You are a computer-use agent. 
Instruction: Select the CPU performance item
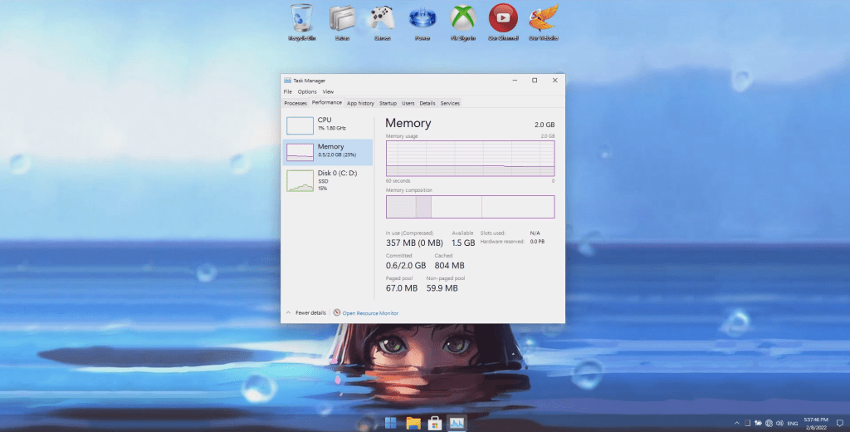tap(327, 125)
